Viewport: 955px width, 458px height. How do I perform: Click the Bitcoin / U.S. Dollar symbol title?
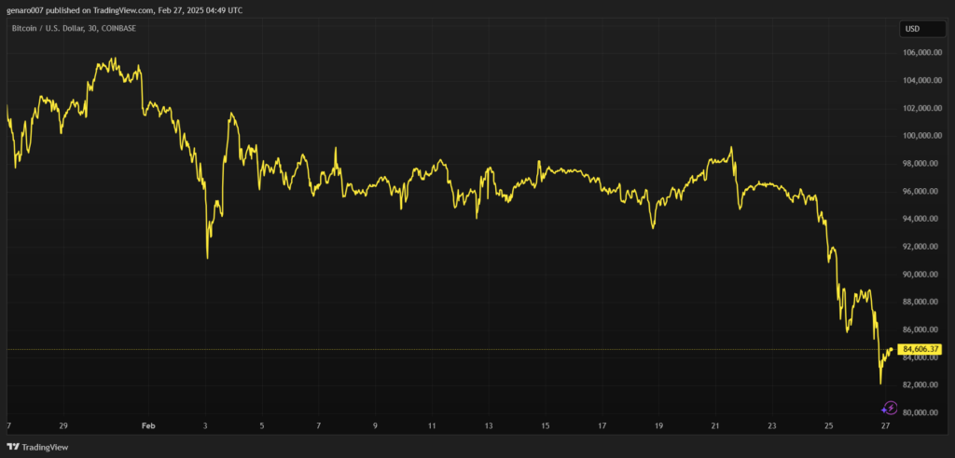coord(71,29)
